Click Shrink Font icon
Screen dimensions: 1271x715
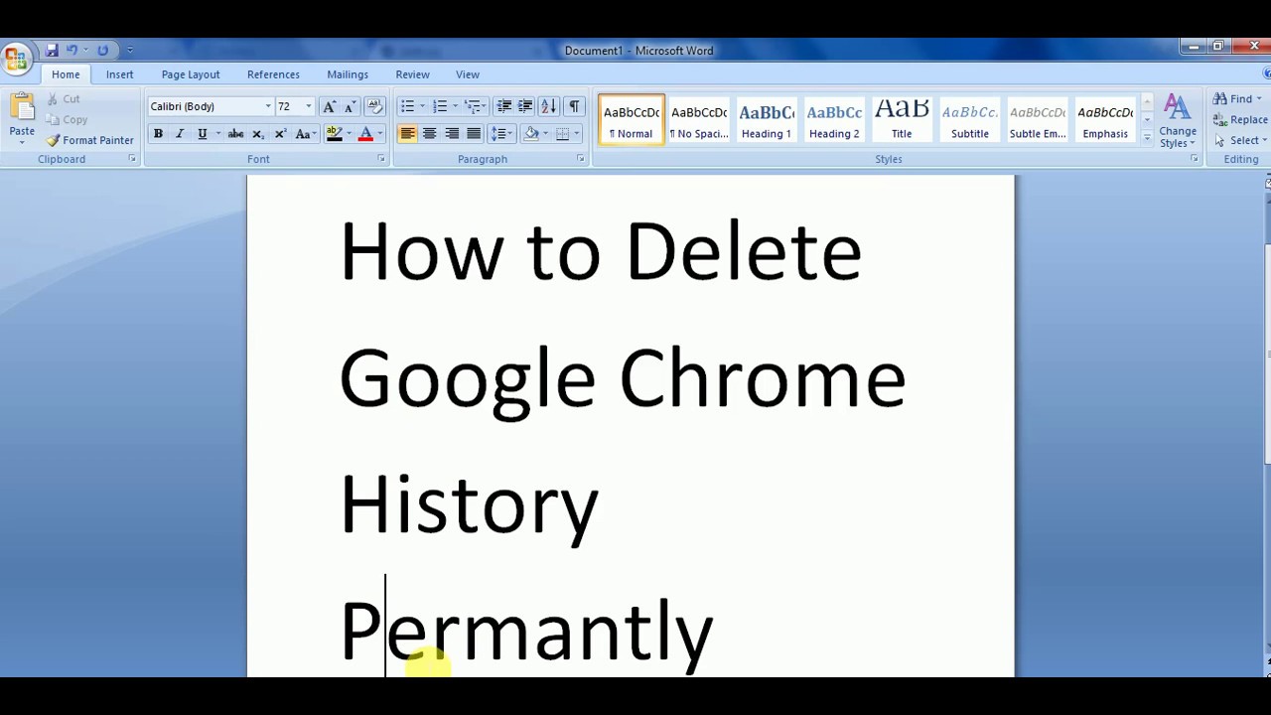[350, 106]
